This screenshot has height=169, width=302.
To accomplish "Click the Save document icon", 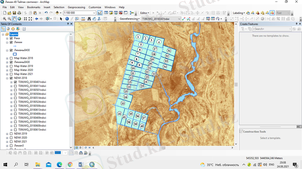I will pyautogui.click(x=14, y=13).
